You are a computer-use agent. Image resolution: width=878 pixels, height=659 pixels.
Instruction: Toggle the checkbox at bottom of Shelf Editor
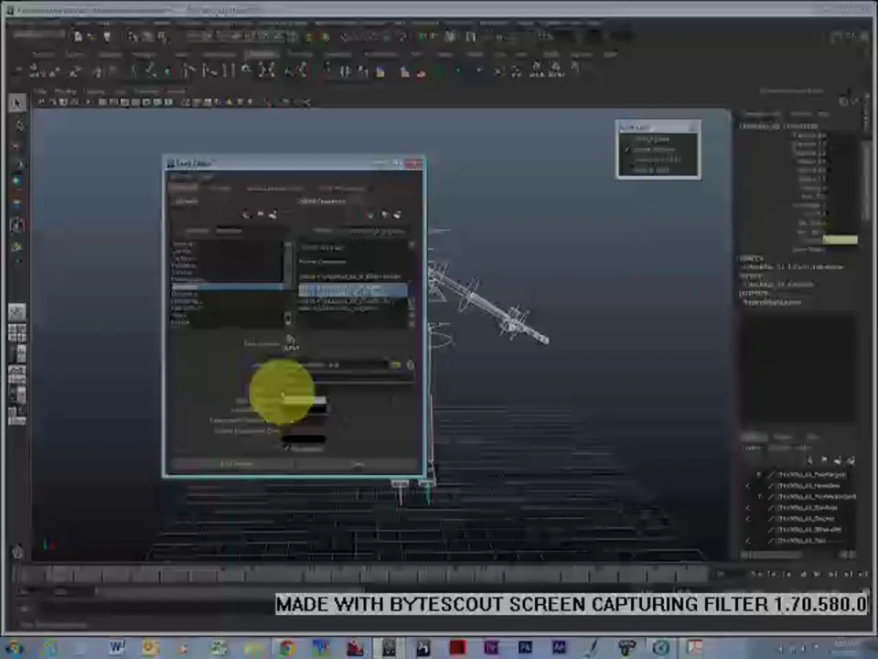click(286, 448)
